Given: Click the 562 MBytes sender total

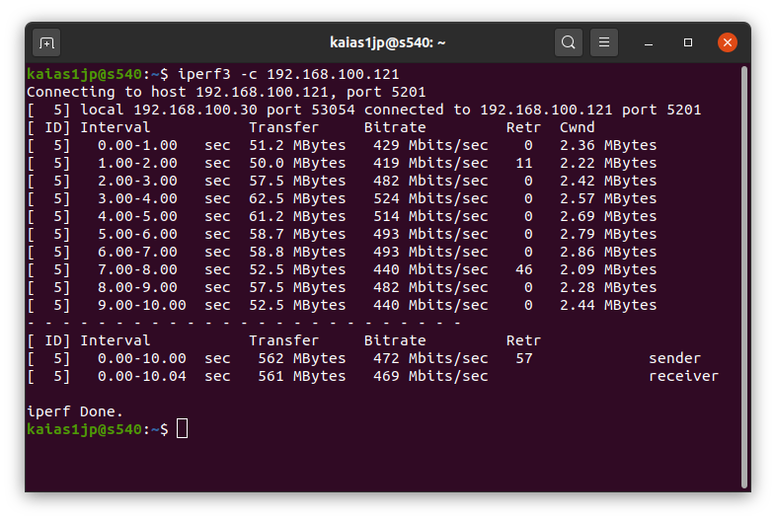Looking at the screenshot, I should pyautogui.click(x=302, y=359).
